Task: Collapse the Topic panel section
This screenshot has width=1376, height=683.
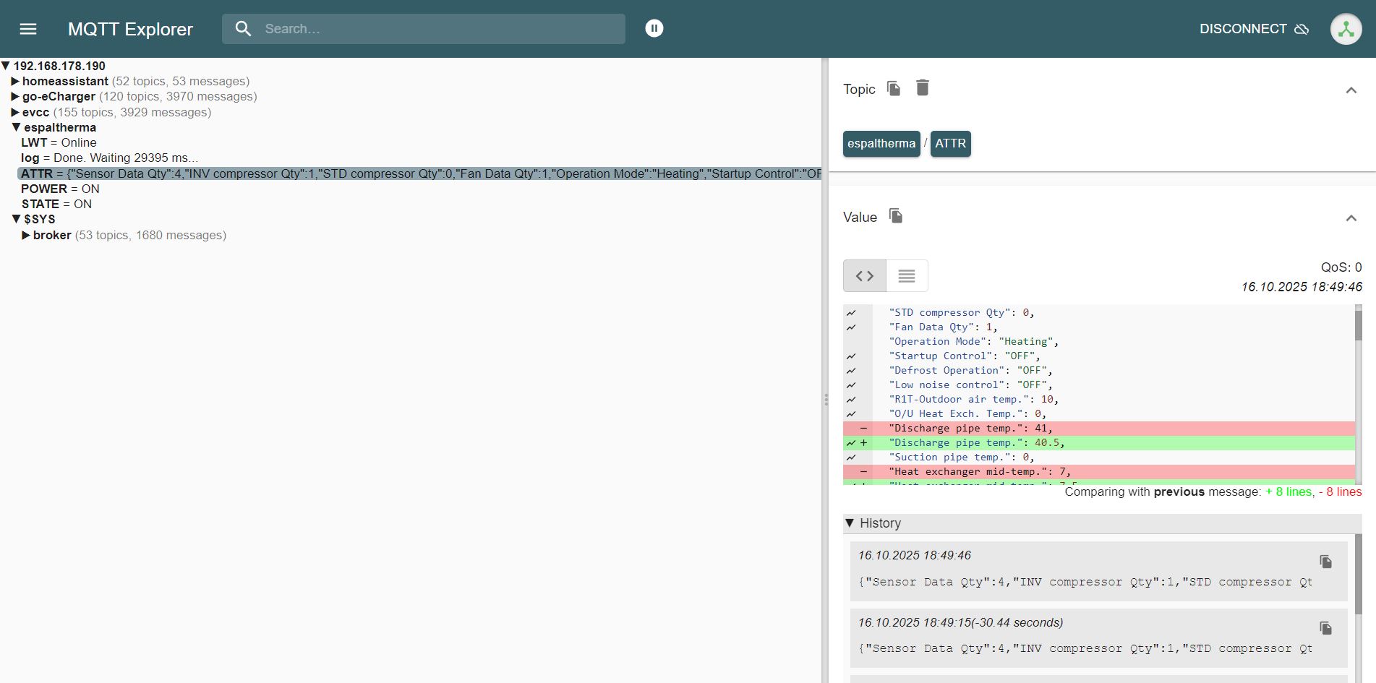Action: tap(1350, 90)
